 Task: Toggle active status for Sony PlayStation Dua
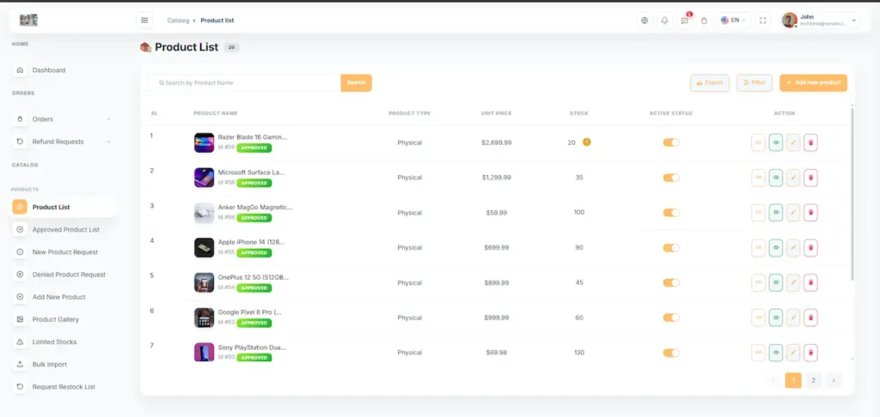671,354
